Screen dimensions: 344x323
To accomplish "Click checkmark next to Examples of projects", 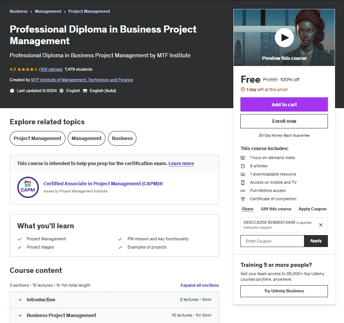I will [x=120, y=247].
